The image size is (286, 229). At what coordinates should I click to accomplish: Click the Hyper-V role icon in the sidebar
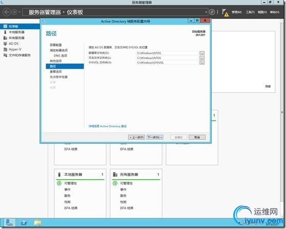(5, 49)
